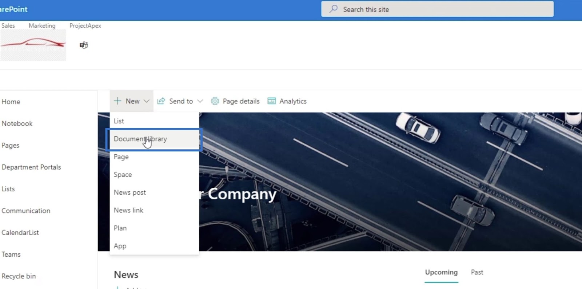This screenshot has width=582, height=289.
Task: Click the Send to share icon
Action: click(x=161, y=101)
